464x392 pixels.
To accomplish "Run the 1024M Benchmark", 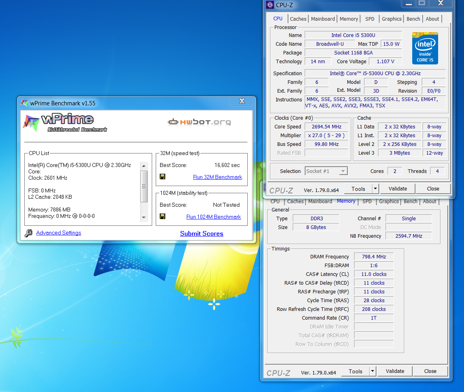I will click(x=213, y=217).
